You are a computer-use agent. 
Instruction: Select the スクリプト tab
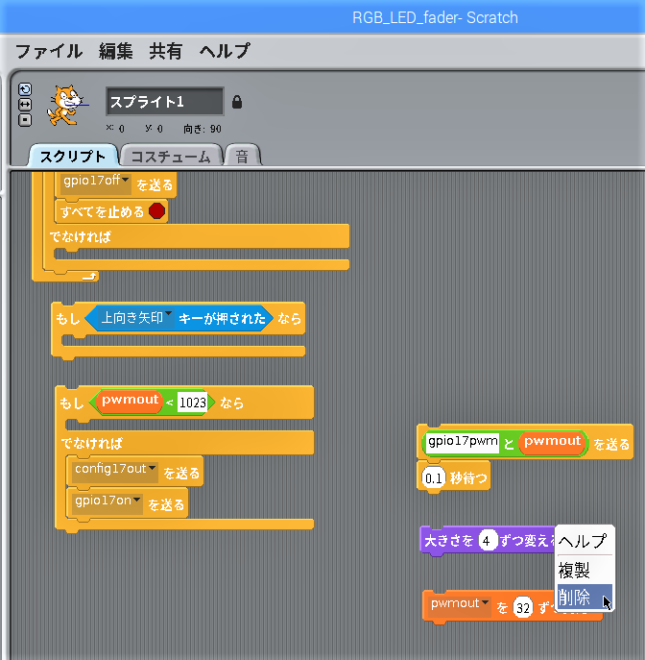(x=73, y=156)
